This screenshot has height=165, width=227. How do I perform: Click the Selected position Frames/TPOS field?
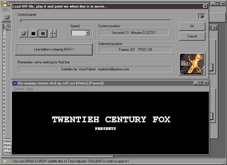[135, 50]
